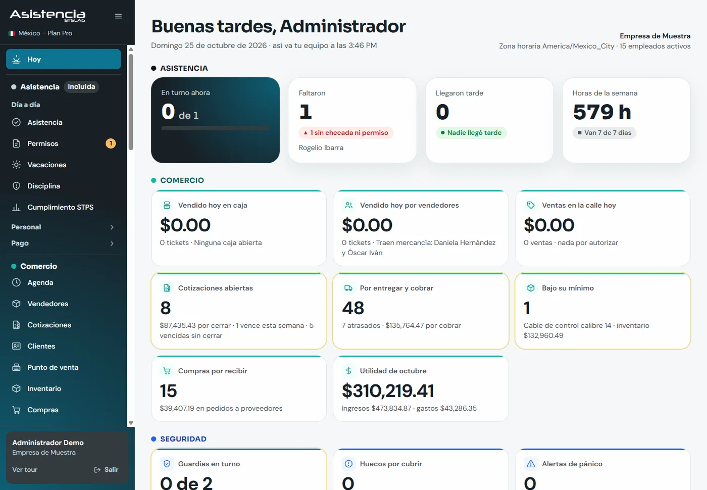The image size is (707, 490).
Task: Click the 'Nadie llegó tarde' status chip
Action: click(471, 133)
